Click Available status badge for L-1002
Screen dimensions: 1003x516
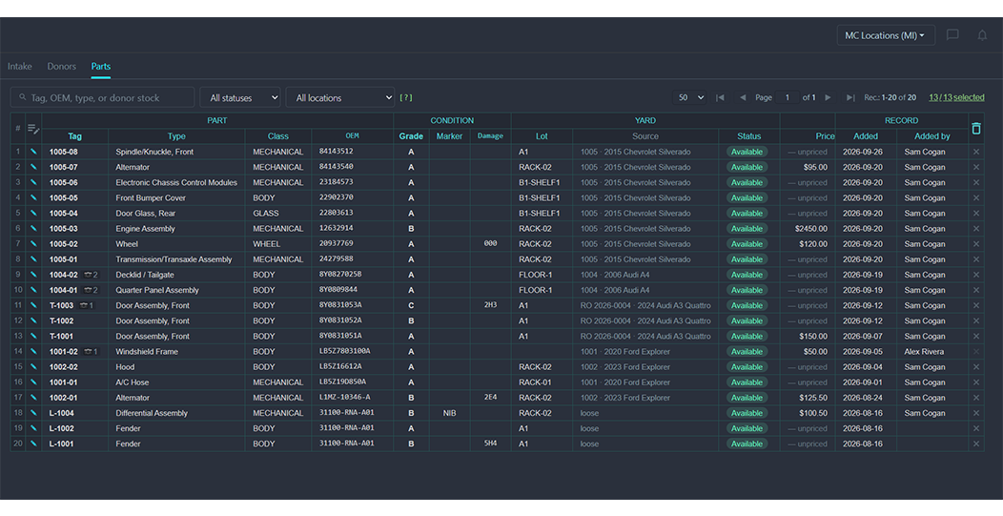(747, 428)
